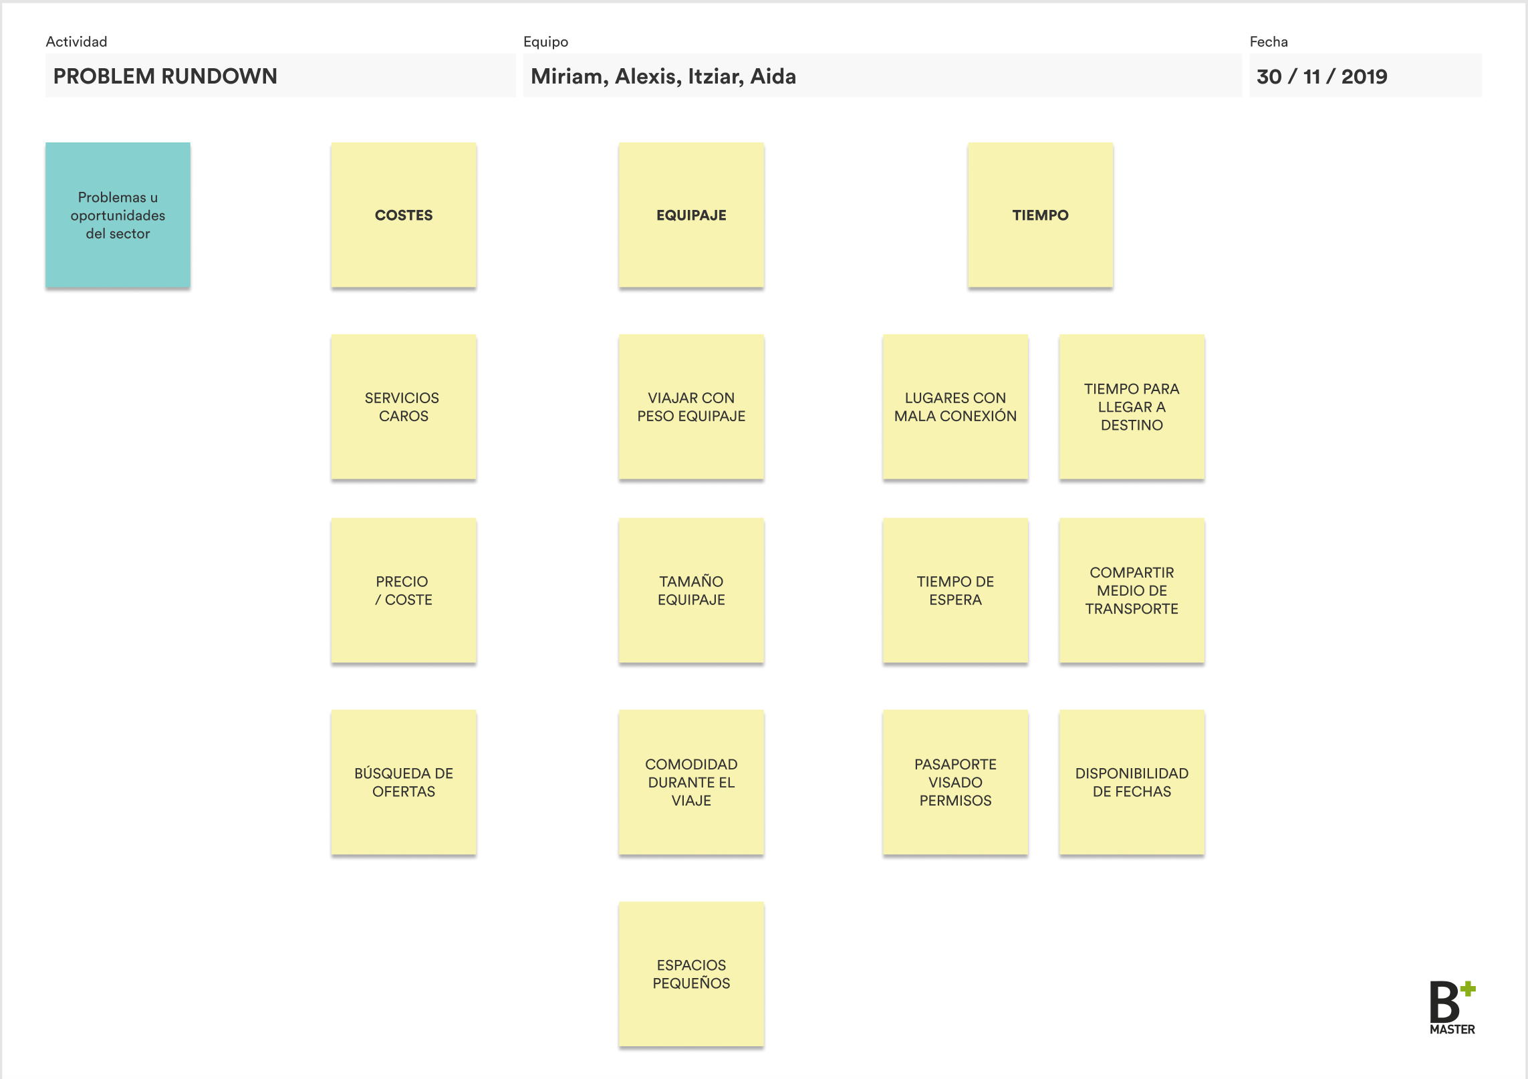Click the BÚSQUEDA DE OFERTAS note

coord(403,782)
